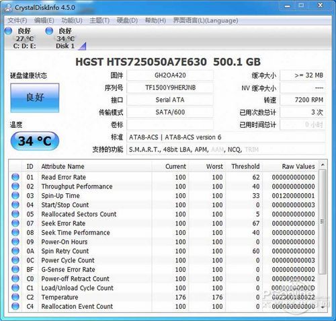
Task: Open the 功能(U) menu
Action: point(72,21)
